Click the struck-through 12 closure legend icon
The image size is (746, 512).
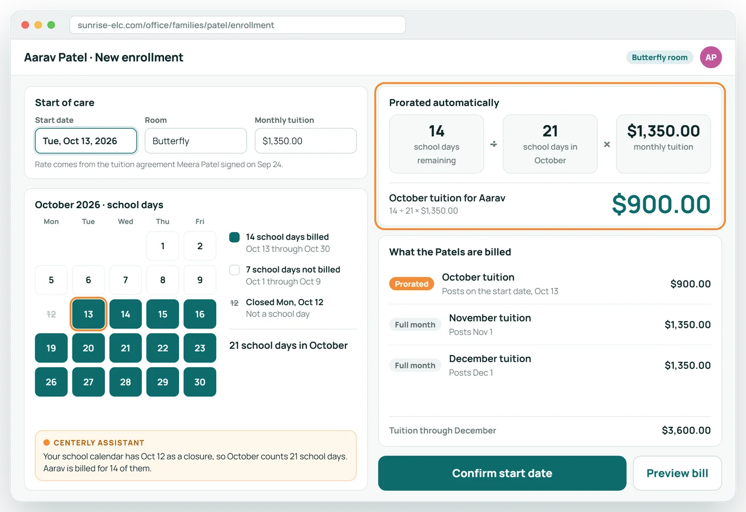pyautogui.click(x=234, y=303)
